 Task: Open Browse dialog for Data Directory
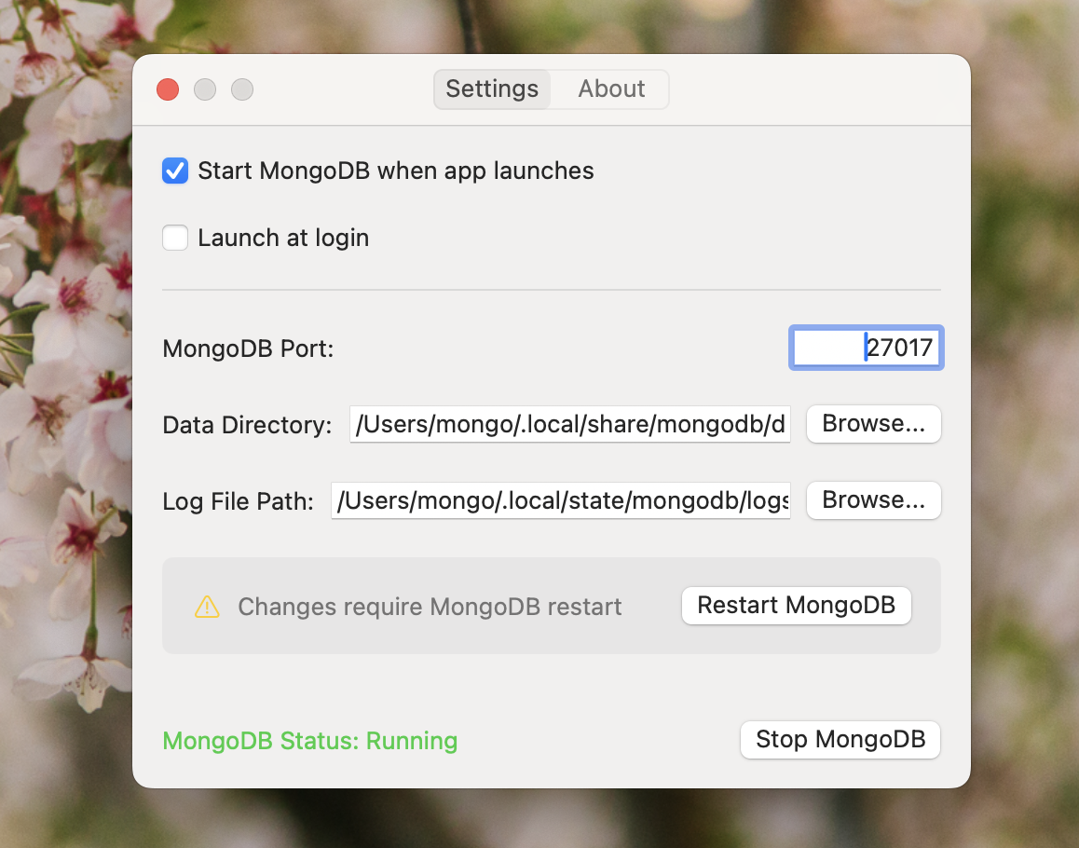coord(873,424)
